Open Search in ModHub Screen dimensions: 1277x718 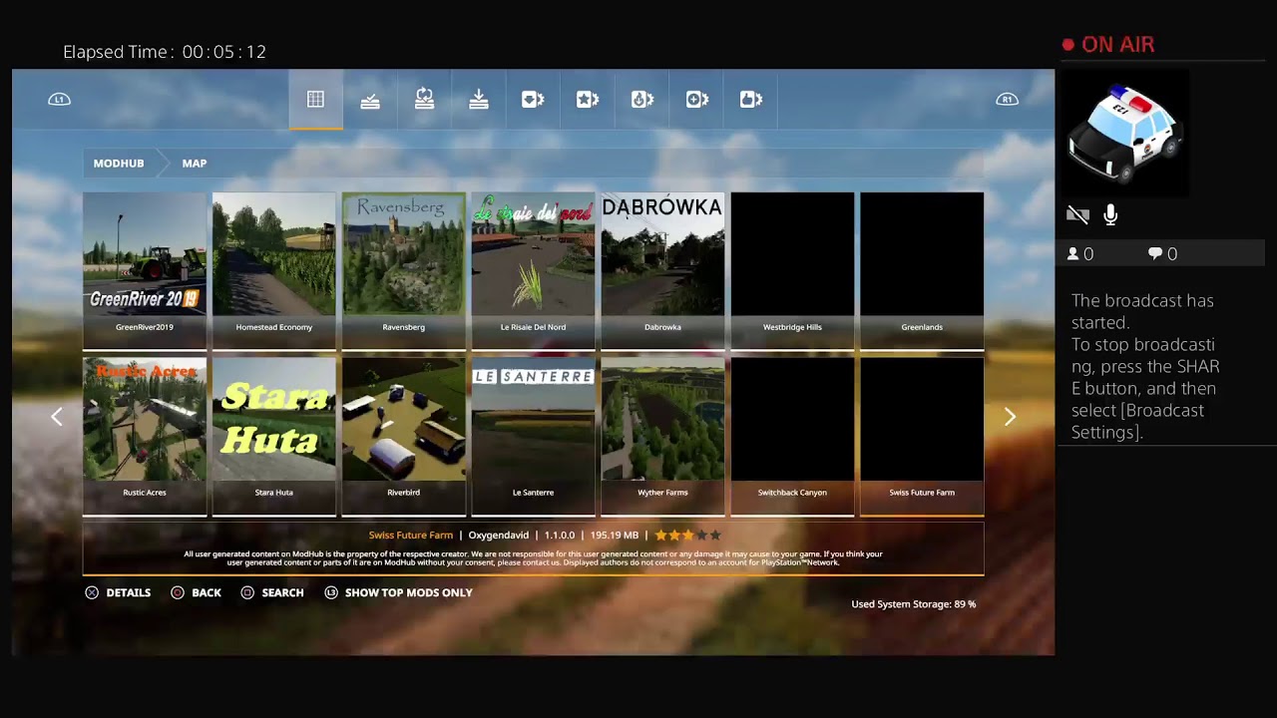point(282,592)
